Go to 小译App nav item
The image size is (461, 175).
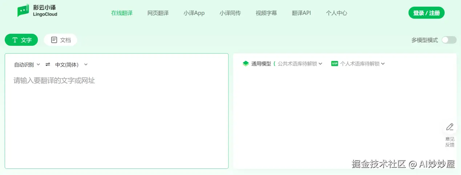(194, 13)
